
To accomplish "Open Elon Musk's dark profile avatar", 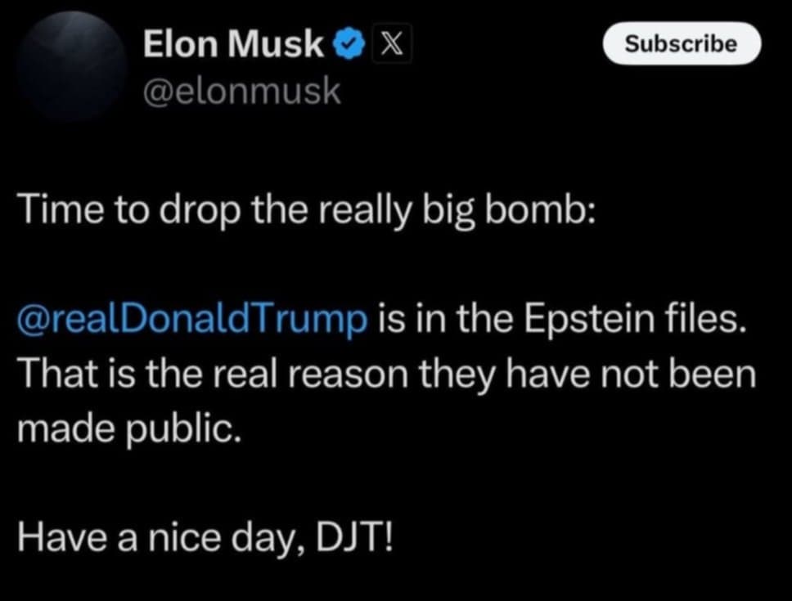I will pos(72,66).
